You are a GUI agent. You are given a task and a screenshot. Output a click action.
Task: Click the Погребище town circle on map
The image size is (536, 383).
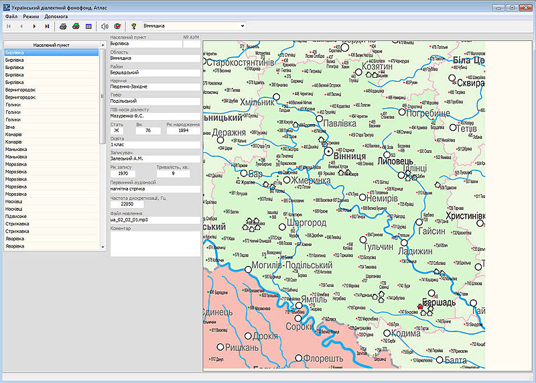pos(402,112)
